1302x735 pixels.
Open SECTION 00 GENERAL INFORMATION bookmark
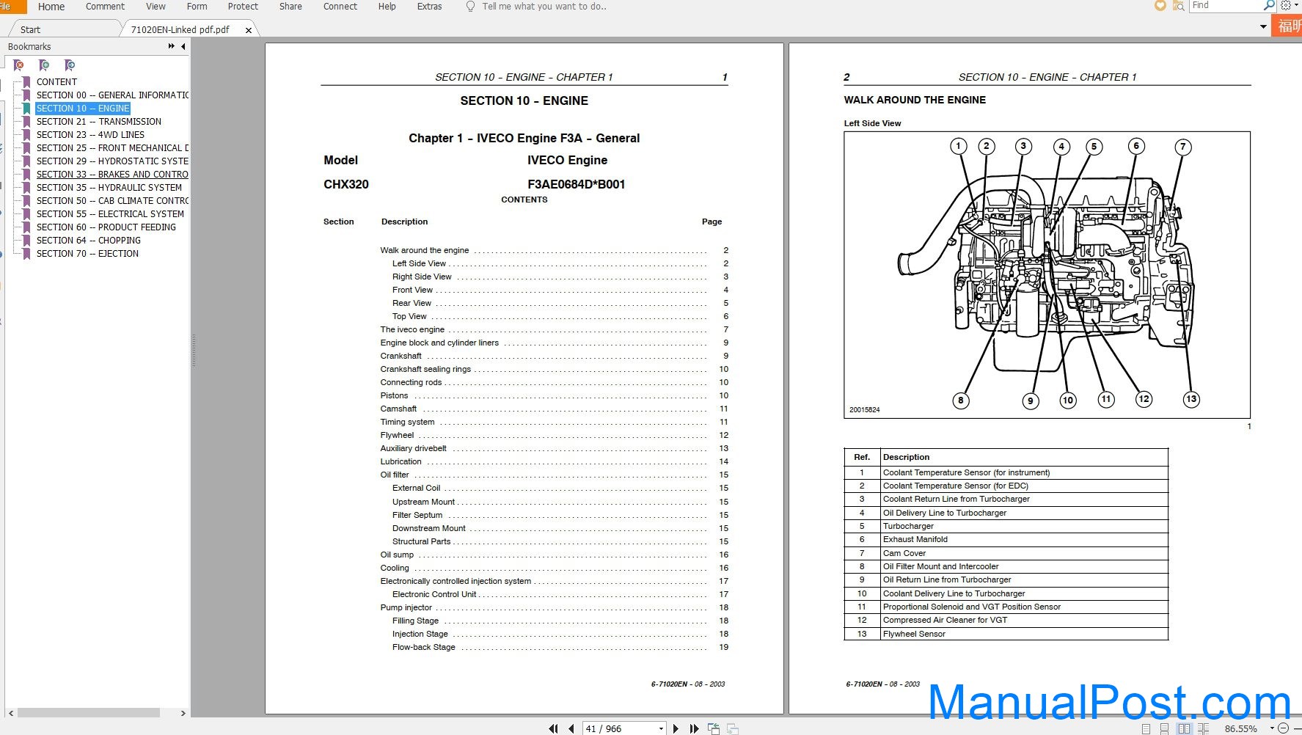tap(112, 95)
